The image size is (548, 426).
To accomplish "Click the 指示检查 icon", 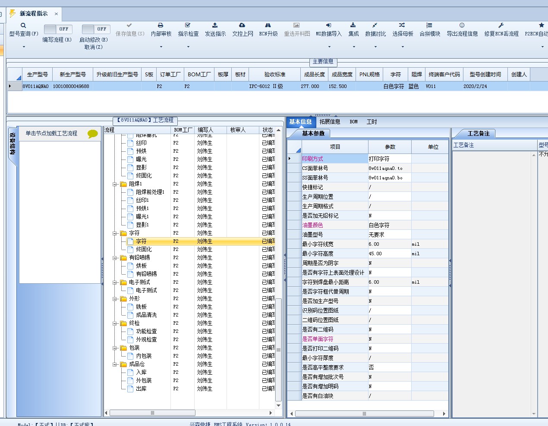I will point(188,25).
